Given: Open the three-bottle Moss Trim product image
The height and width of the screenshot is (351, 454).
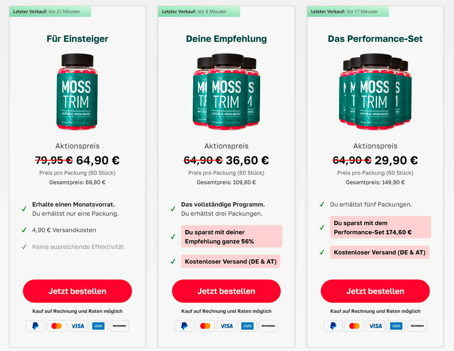Looking at the screenshot, I should click(x=226, y=92).
